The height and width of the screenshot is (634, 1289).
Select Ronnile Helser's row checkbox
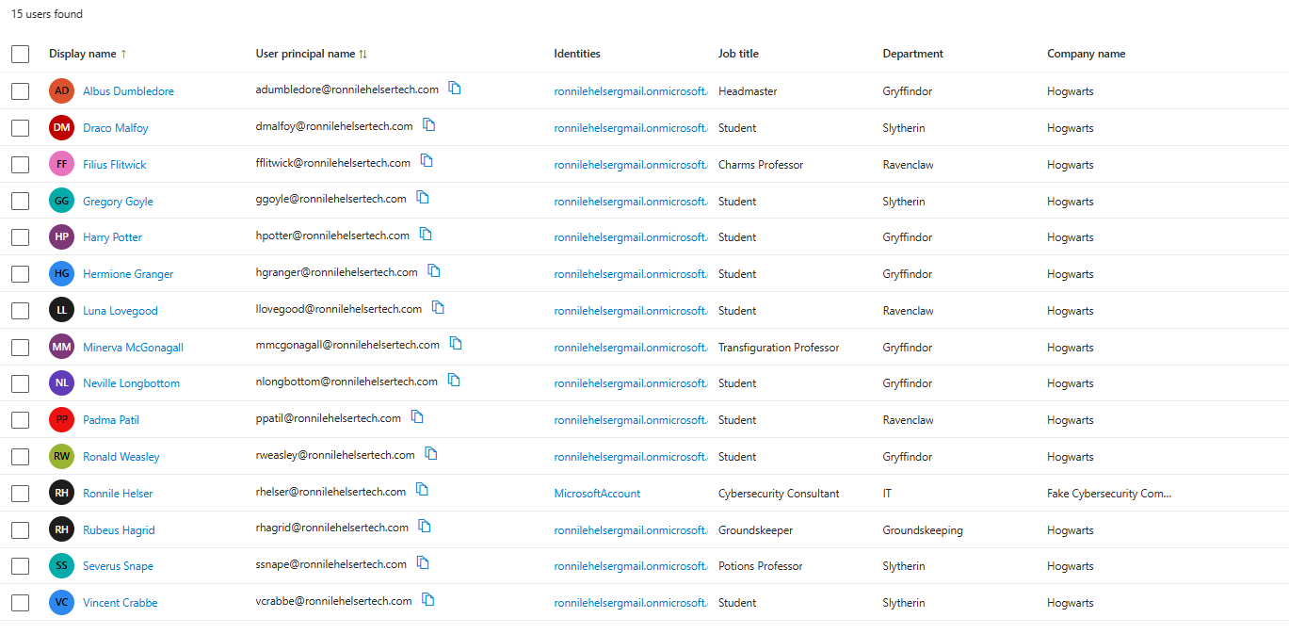(x=20, y=493)
